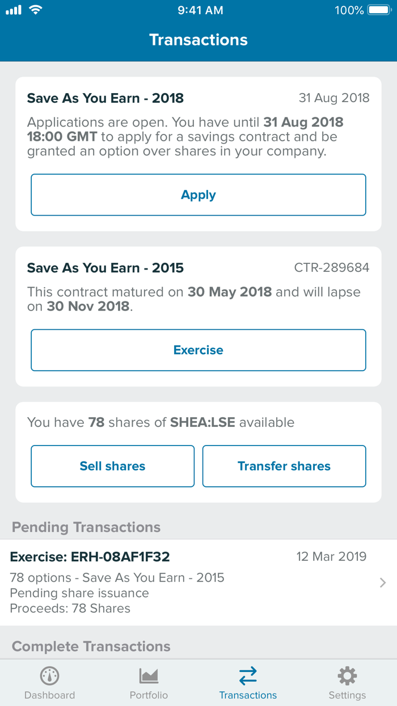Open the Save As You Earn 2015 card
Screen dimensions: 397x706
[x=198, y=314]
